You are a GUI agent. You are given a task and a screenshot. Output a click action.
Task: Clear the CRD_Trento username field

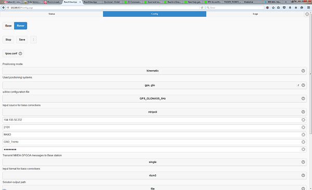click(303, 142)
